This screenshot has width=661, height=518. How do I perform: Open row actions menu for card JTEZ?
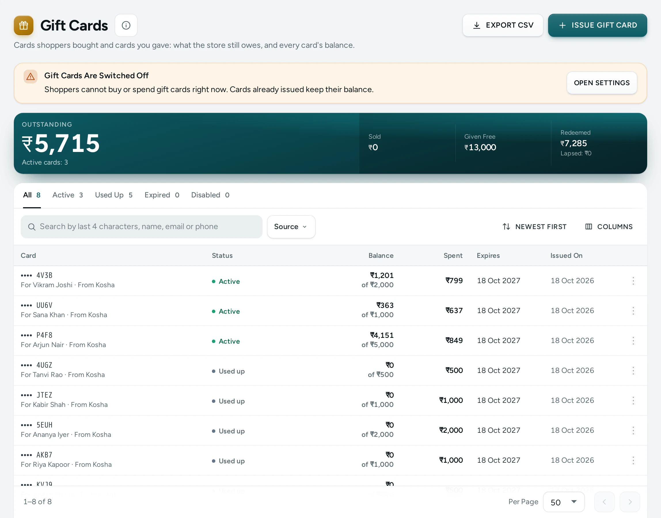point(633,401)
